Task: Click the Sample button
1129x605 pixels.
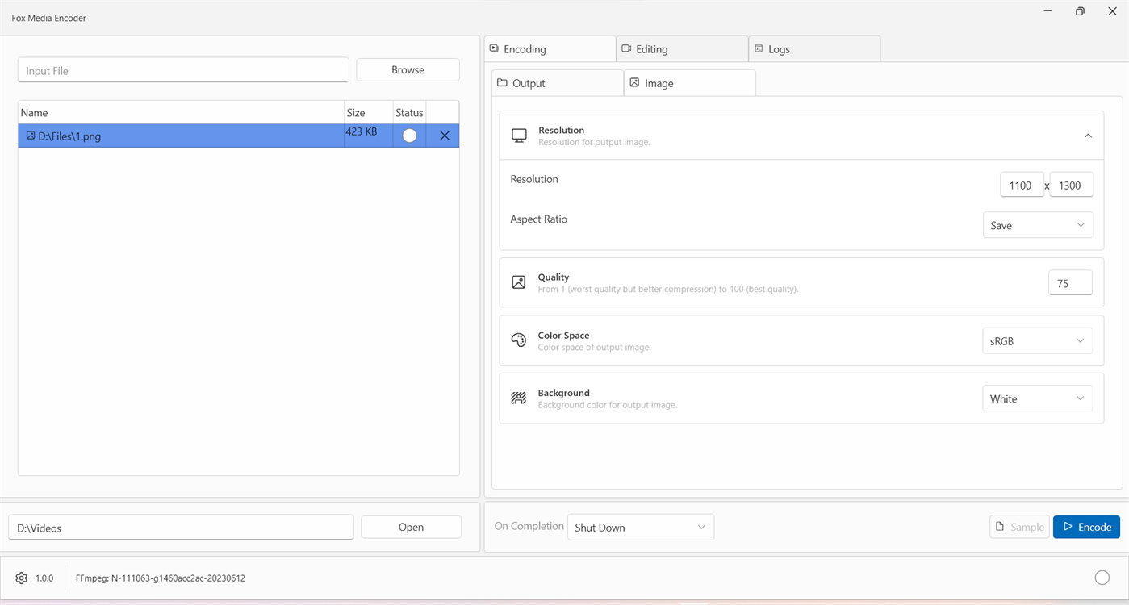Action: click(1020, 527)
